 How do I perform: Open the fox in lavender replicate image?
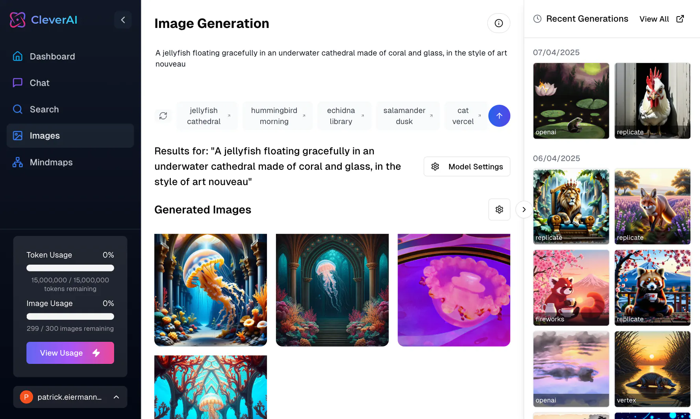(x=652, y=206)
